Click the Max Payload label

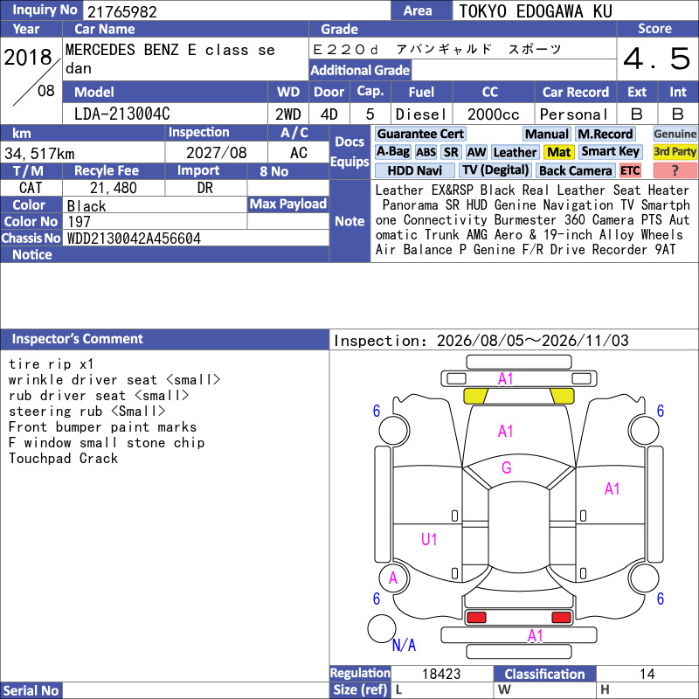tap(288, 204)
